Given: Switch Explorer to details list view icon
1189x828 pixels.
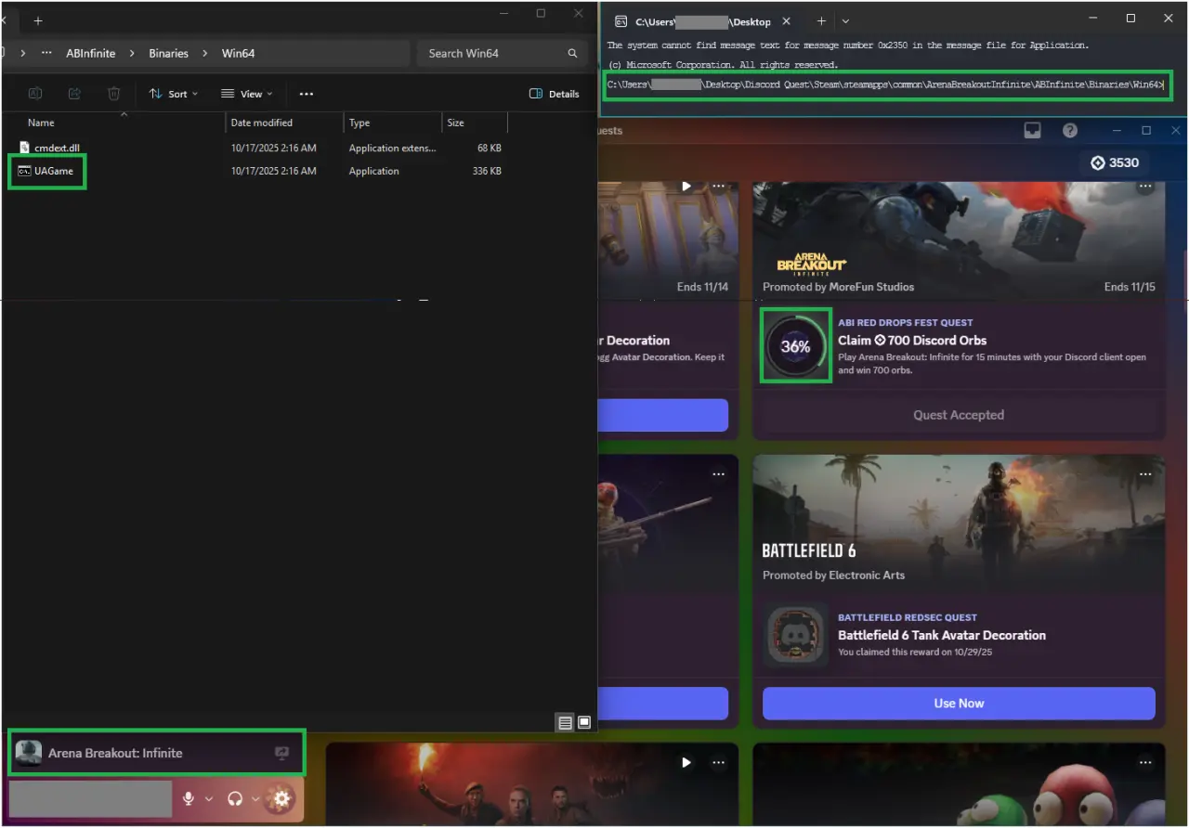Looking at the screenshot, I should [x=565, y=722].
